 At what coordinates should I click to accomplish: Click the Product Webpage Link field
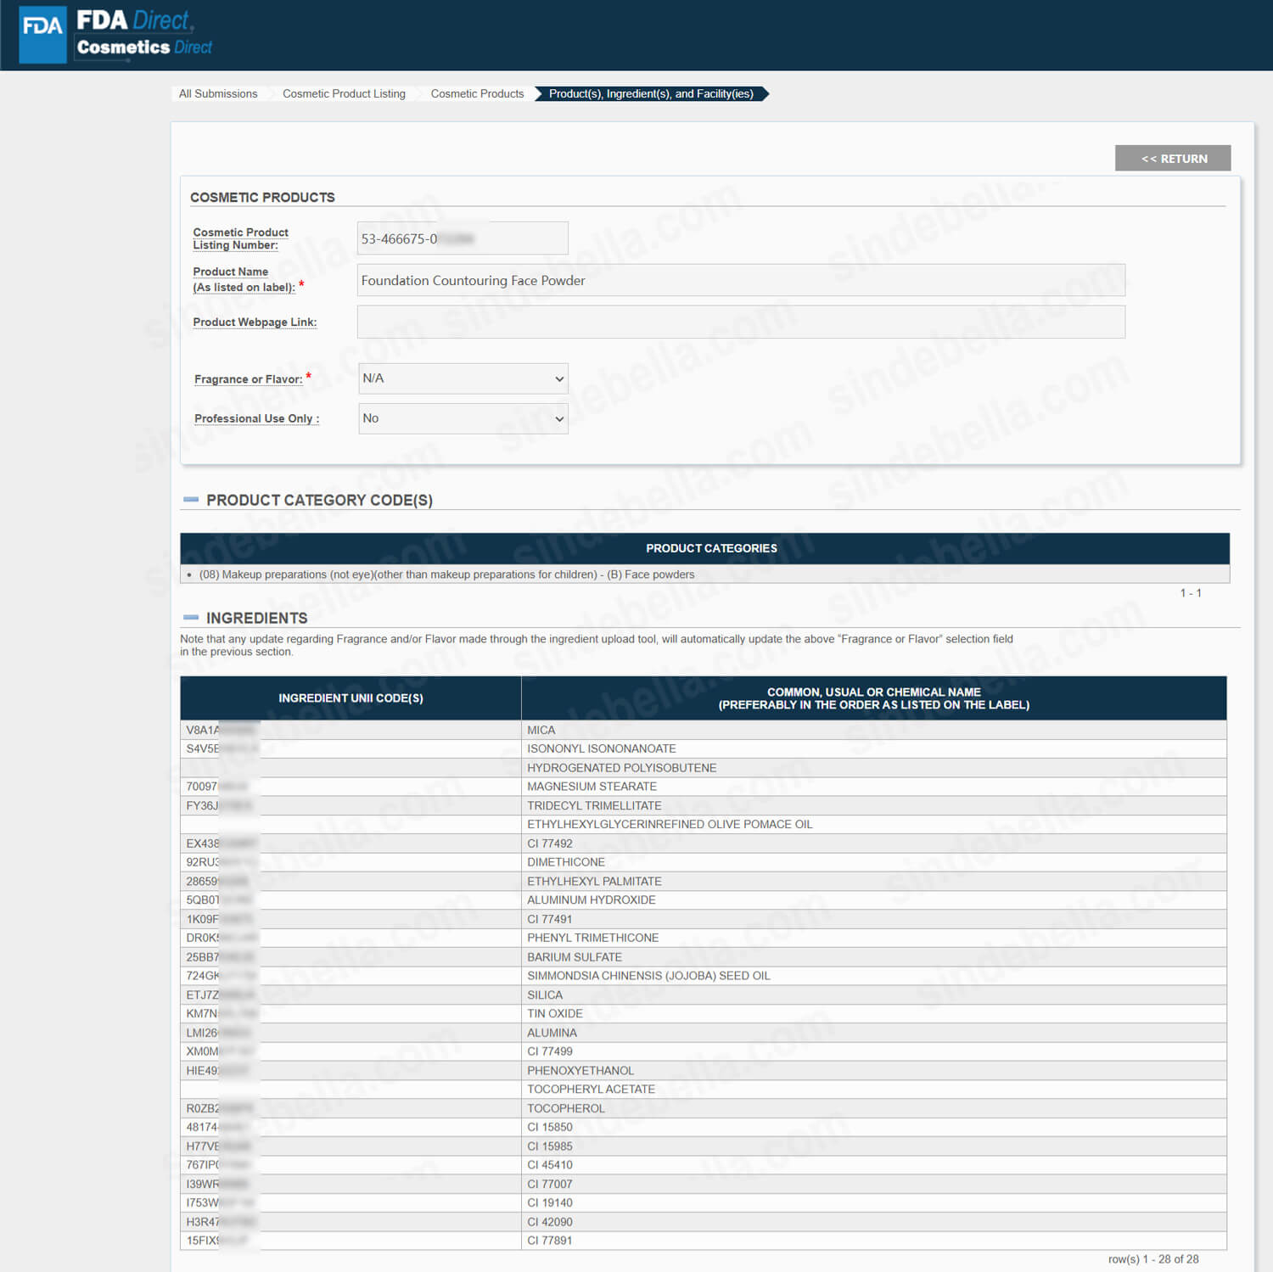[740, 322]
